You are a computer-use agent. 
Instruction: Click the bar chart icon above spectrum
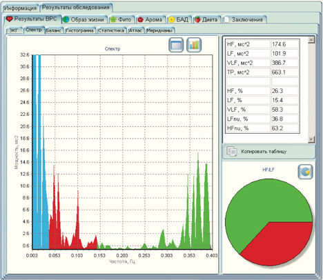(x=194, y=45)
